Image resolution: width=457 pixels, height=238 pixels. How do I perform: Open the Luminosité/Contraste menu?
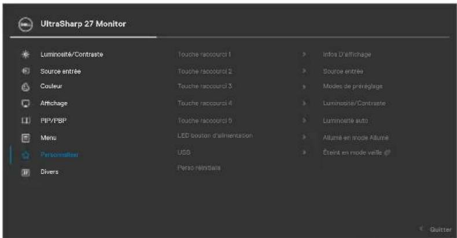click(x=72, y=54)
